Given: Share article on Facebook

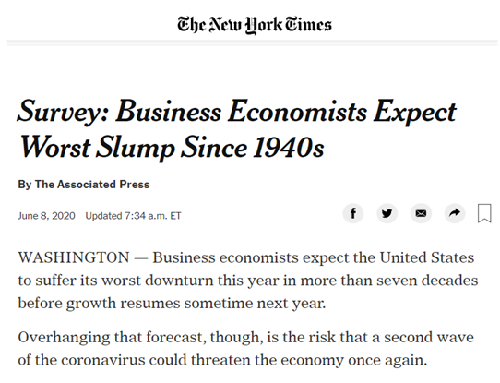Looking at the screenshot, I should pos(353,213).
